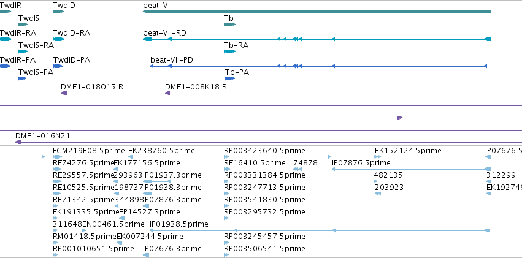Select protein TwdlD-PA label
The image size is (522, 258).
click(72, 60)
